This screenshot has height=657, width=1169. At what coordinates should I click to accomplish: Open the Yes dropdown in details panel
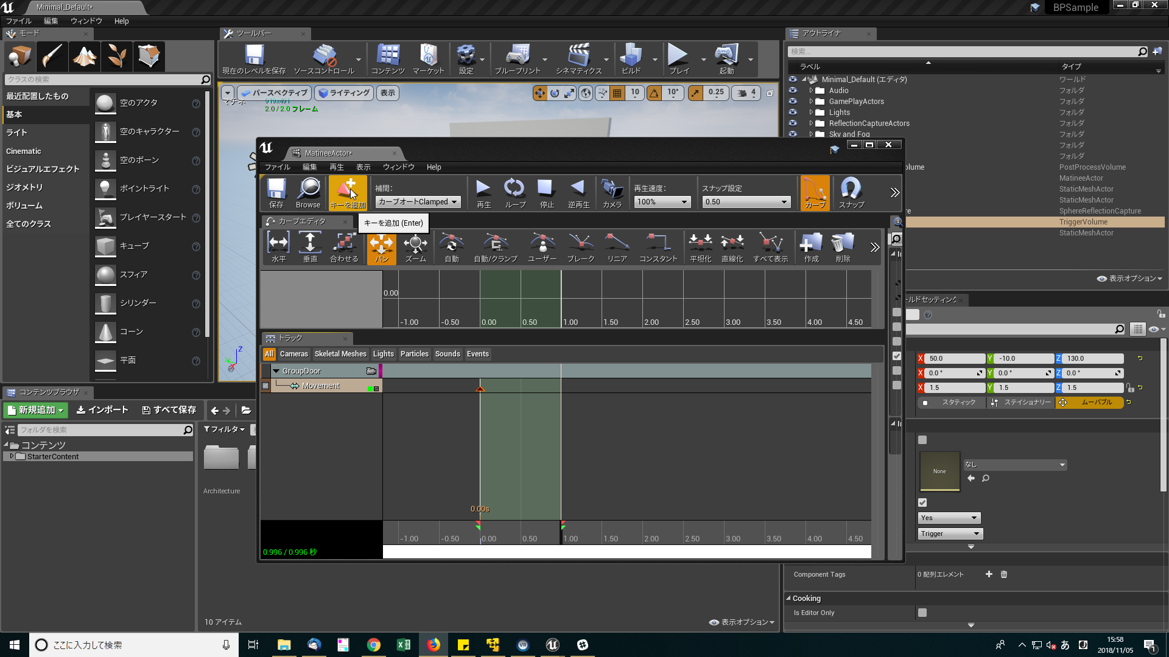949,518
